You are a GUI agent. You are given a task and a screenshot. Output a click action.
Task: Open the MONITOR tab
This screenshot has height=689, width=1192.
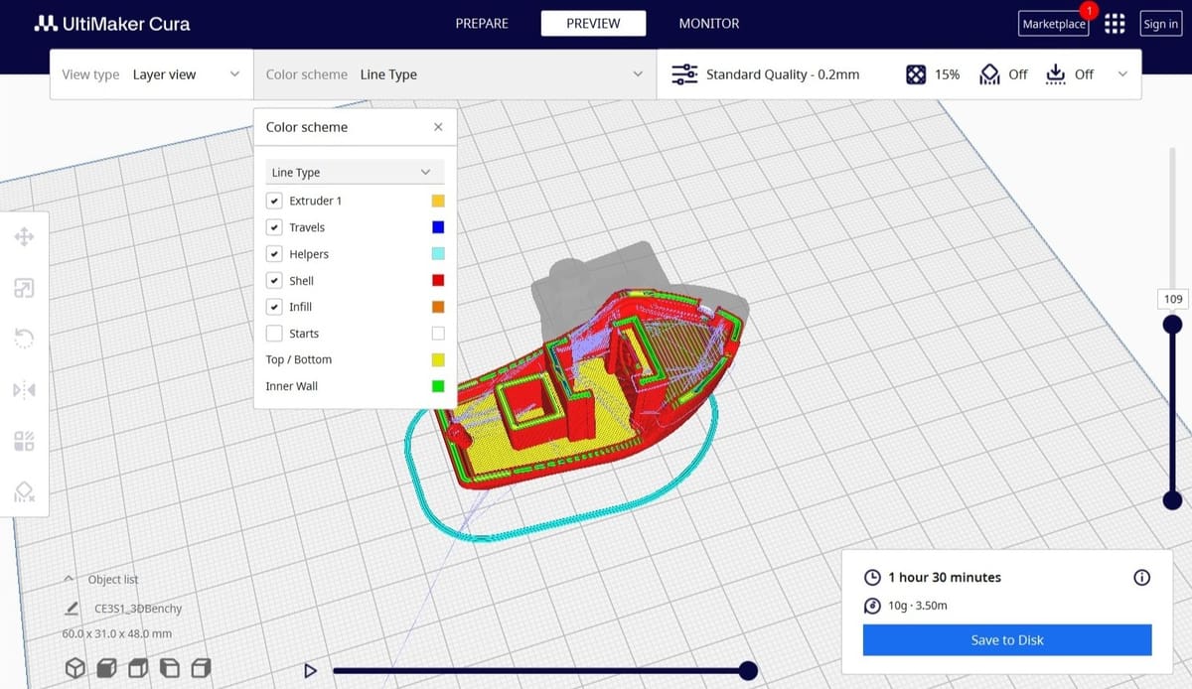coord(708,24)
